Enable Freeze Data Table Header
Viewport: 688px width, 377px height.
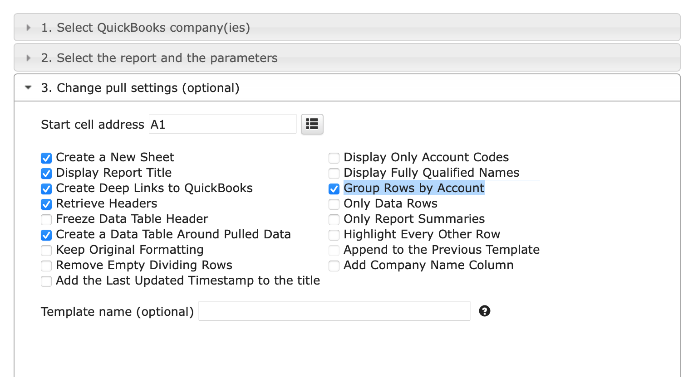pos(46,219)
